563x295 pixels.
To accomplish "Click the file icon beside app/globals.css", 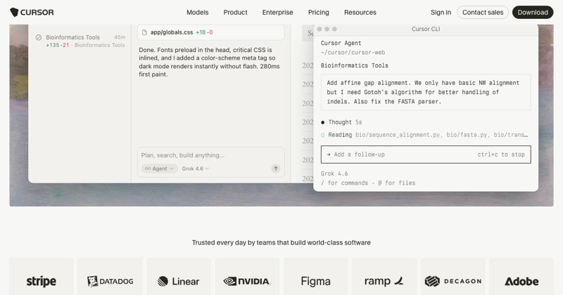I will [x=144, y=32].
